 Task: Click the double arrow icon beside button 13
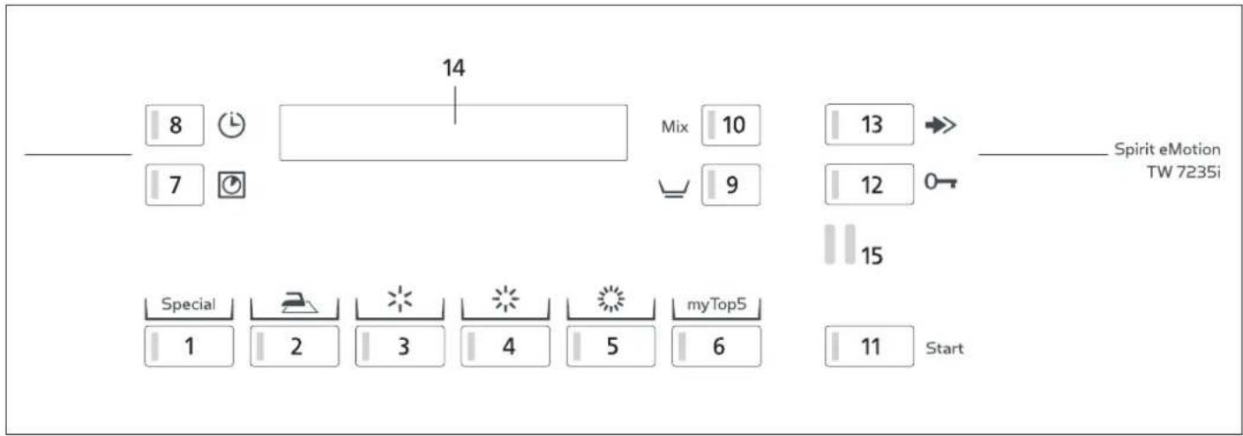point(940,125)
